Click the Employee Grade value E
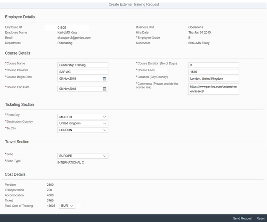 point(190,38)
